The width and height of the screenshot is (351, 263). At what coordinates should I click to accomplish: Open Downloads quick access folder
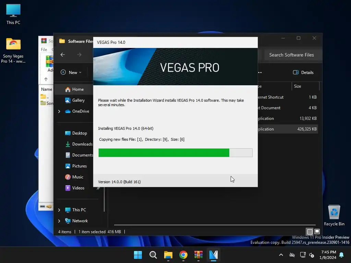[79, 144]
